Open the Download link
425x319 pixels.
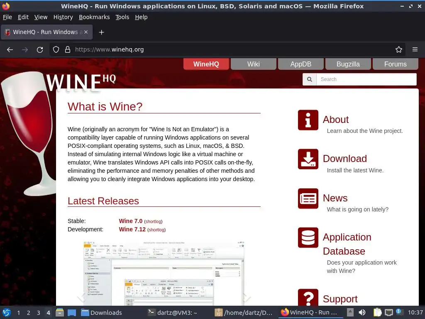(x=345, y=159)
